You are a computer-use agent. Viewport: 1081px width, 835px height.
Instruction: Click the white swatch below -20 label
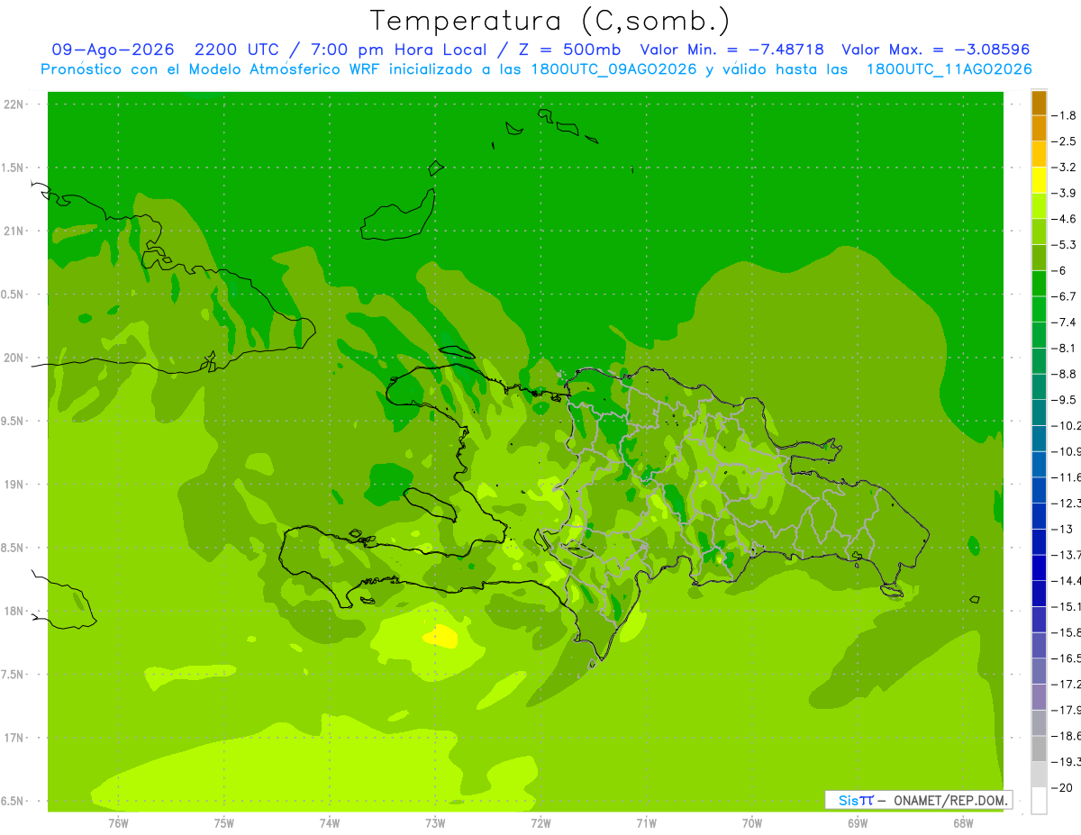(1039, 801)
